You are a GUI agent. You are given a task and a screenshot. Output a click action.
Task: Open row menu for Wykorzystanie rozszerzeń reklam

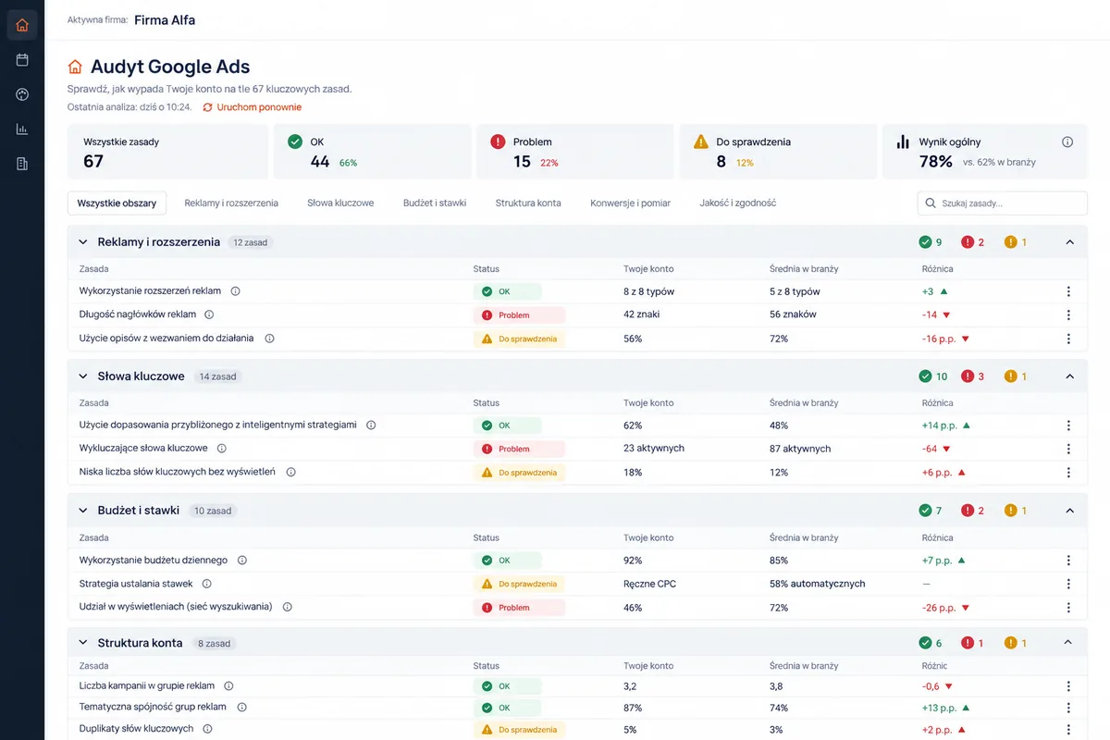click(x=1068, y=291)
